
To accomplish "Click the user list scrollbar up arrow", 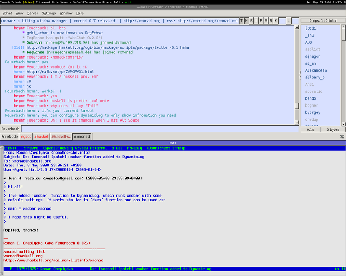I will pos(343,26).
